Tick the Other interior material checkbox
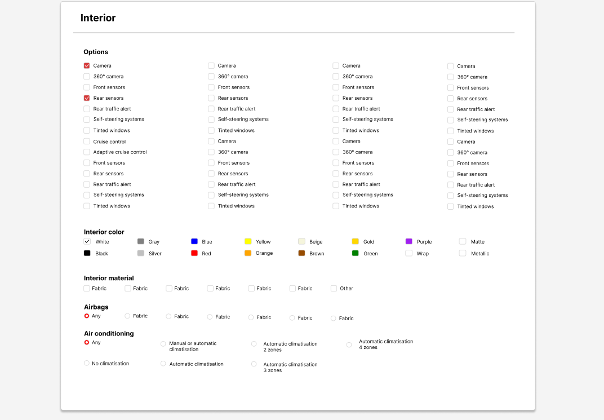 (334, 289)
